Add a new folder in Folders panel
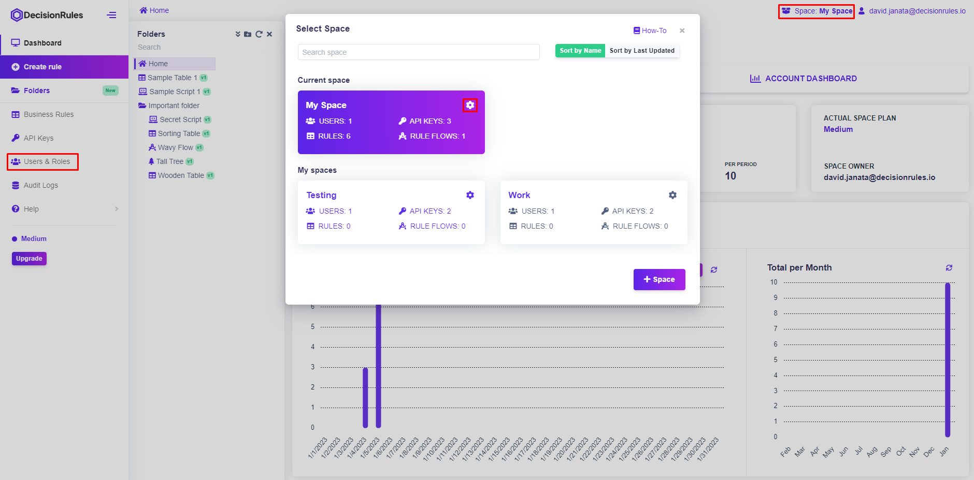The width and height of the screenshot is (974, 480). (248, 34)
